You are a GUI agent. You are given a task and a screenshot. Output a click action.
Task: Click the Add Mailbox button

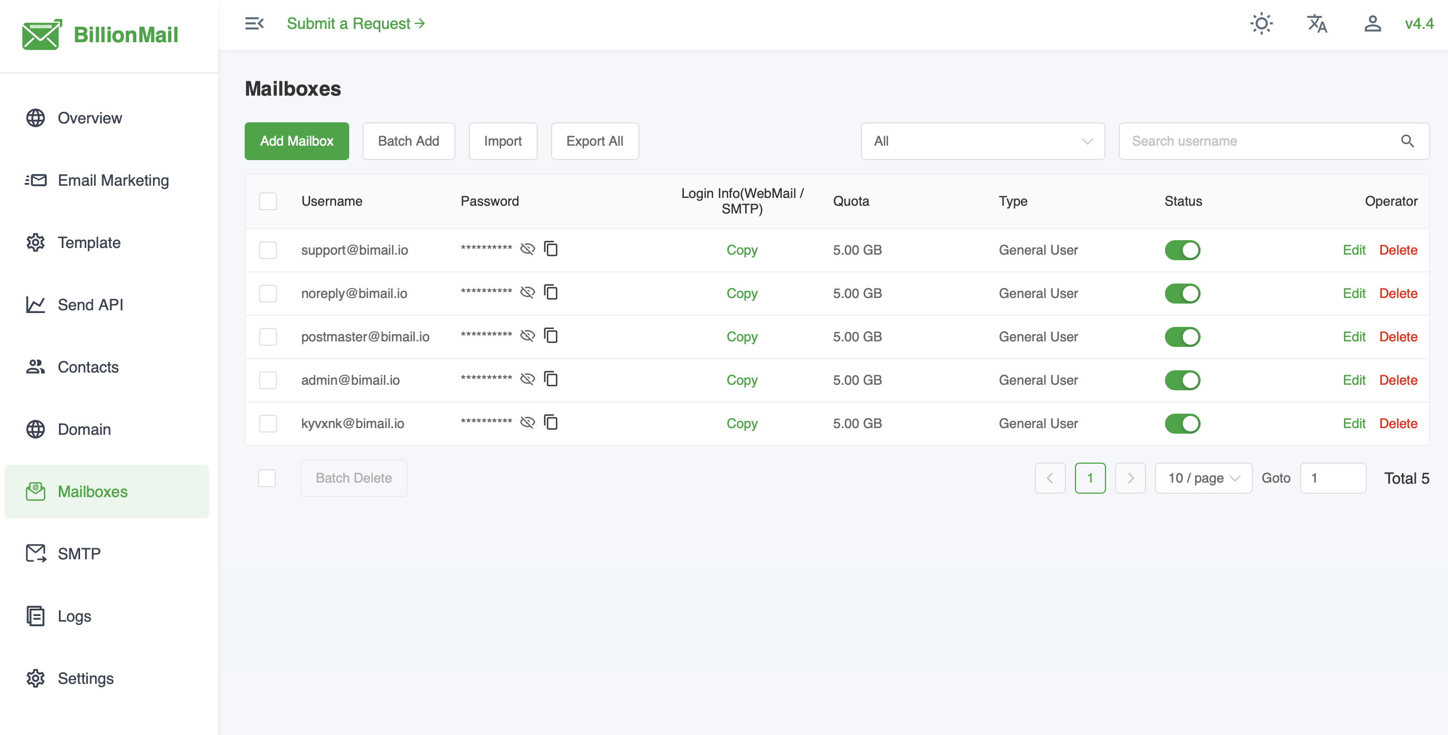pos(296,141)
